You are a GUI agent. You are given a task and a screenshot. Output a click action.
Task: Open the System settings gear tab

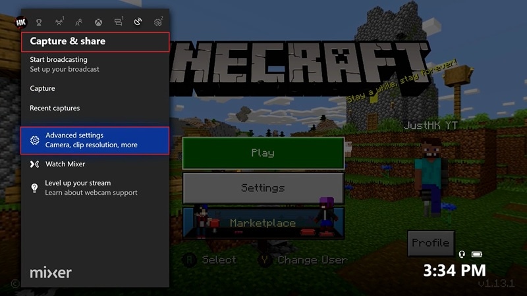click(158, 22)
